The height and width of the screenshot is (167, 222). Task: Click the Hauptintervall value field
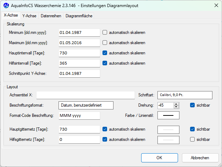[79, 53]
